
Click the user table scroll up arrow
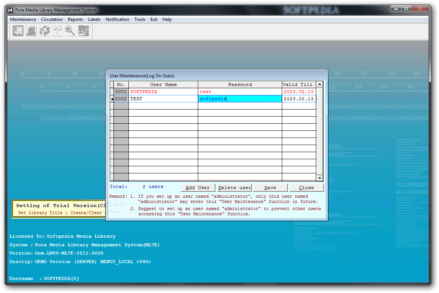click(x=320, y=84)
